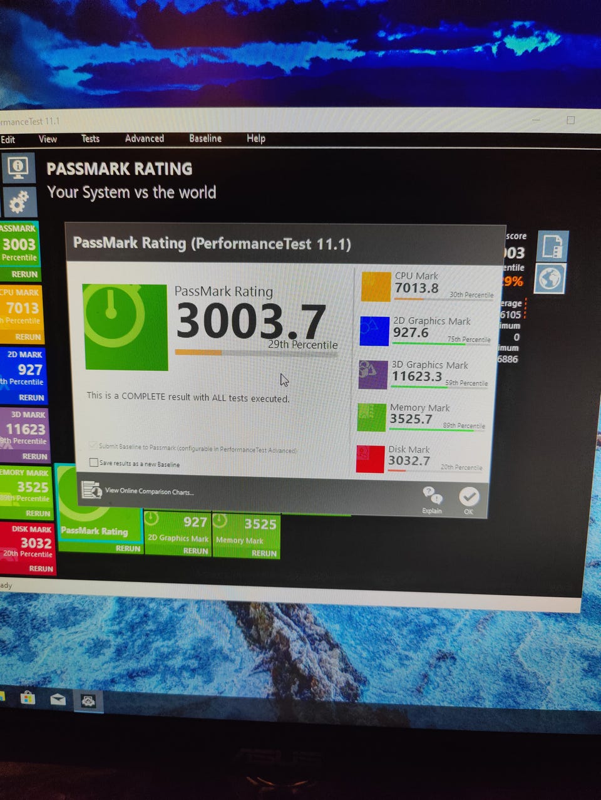Select the DISK MARK 3032 sidebar tile
The width and height of the screenshot is (601, 800).
pos(28,548)
